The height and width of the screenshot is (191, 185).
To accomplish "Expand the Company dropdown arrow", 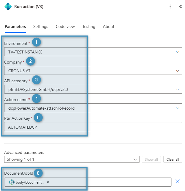I will point(178,71).
